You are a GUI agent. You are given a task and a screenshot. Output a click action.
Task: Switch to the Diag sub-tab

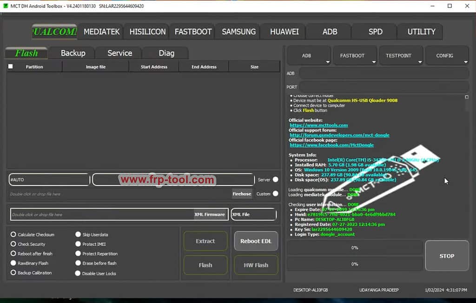point(166,53)
